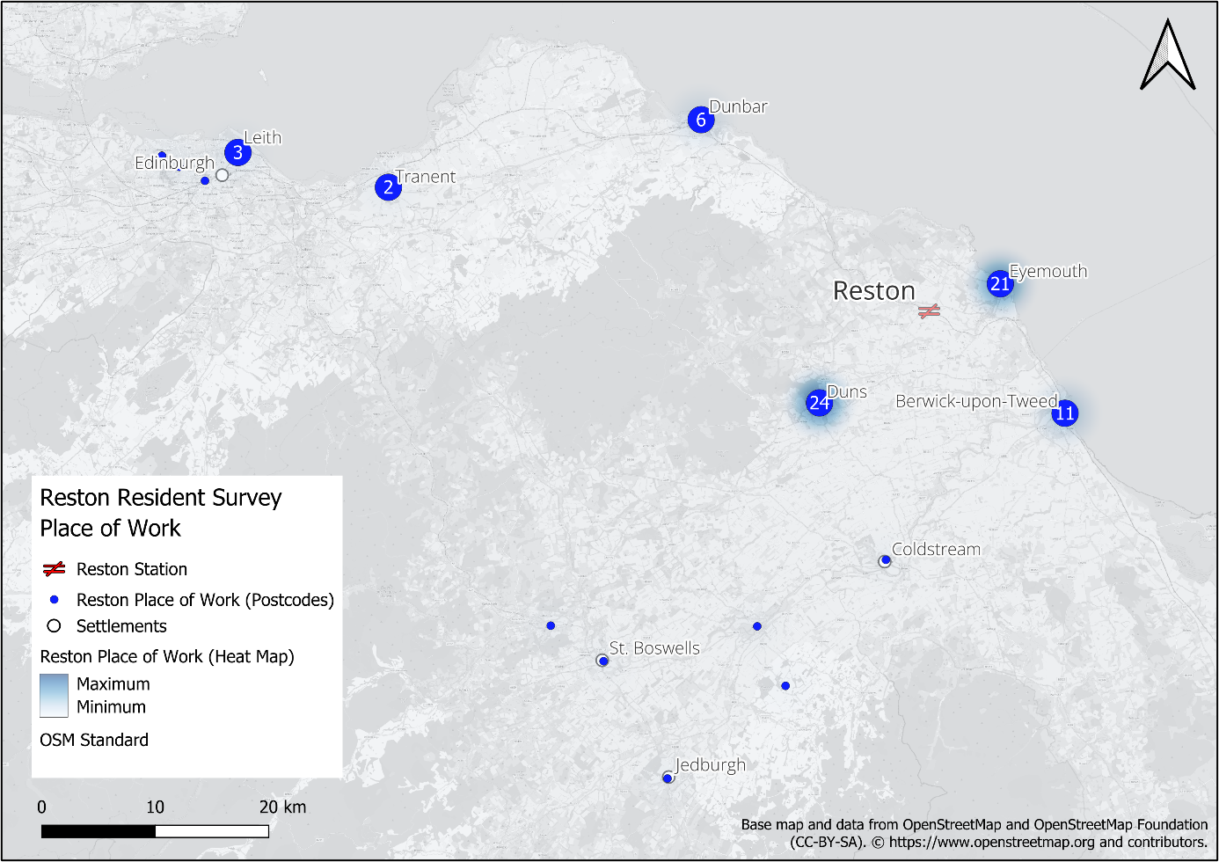This screenshot has width=1219, height=862.
Task: Click the Jedburgh map label
Action: click(710, 765)
